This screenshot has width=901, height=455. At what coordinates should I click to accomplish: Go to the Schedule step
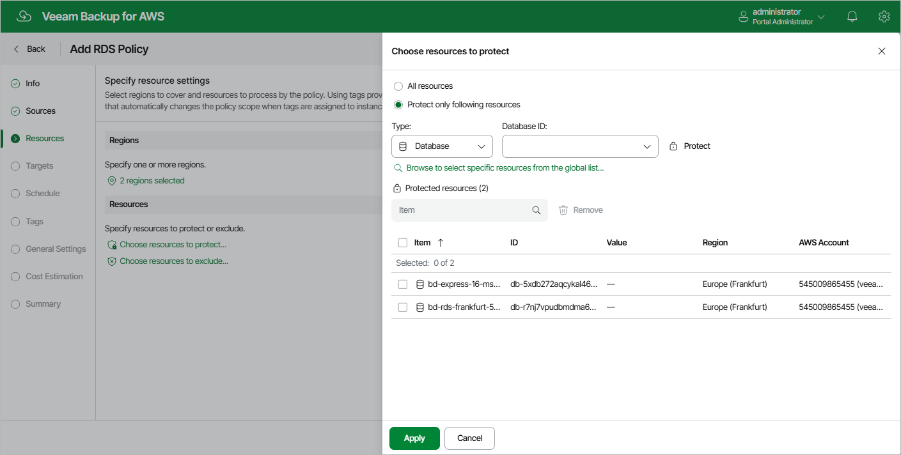point(42,194)
